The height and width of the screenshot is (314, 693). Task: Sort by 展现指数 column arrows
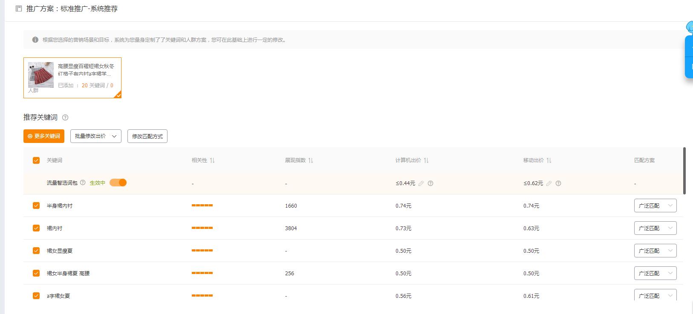pyautogui.click(x=311, y=160)
